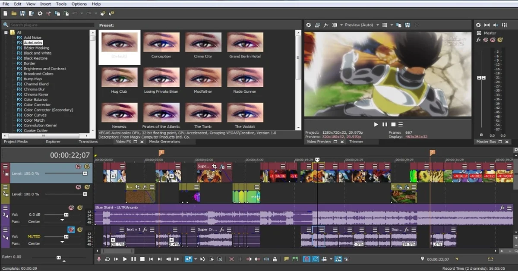Toggle split screen view in preview
This screenshot has height=271, width=518.
click(335, 25)
